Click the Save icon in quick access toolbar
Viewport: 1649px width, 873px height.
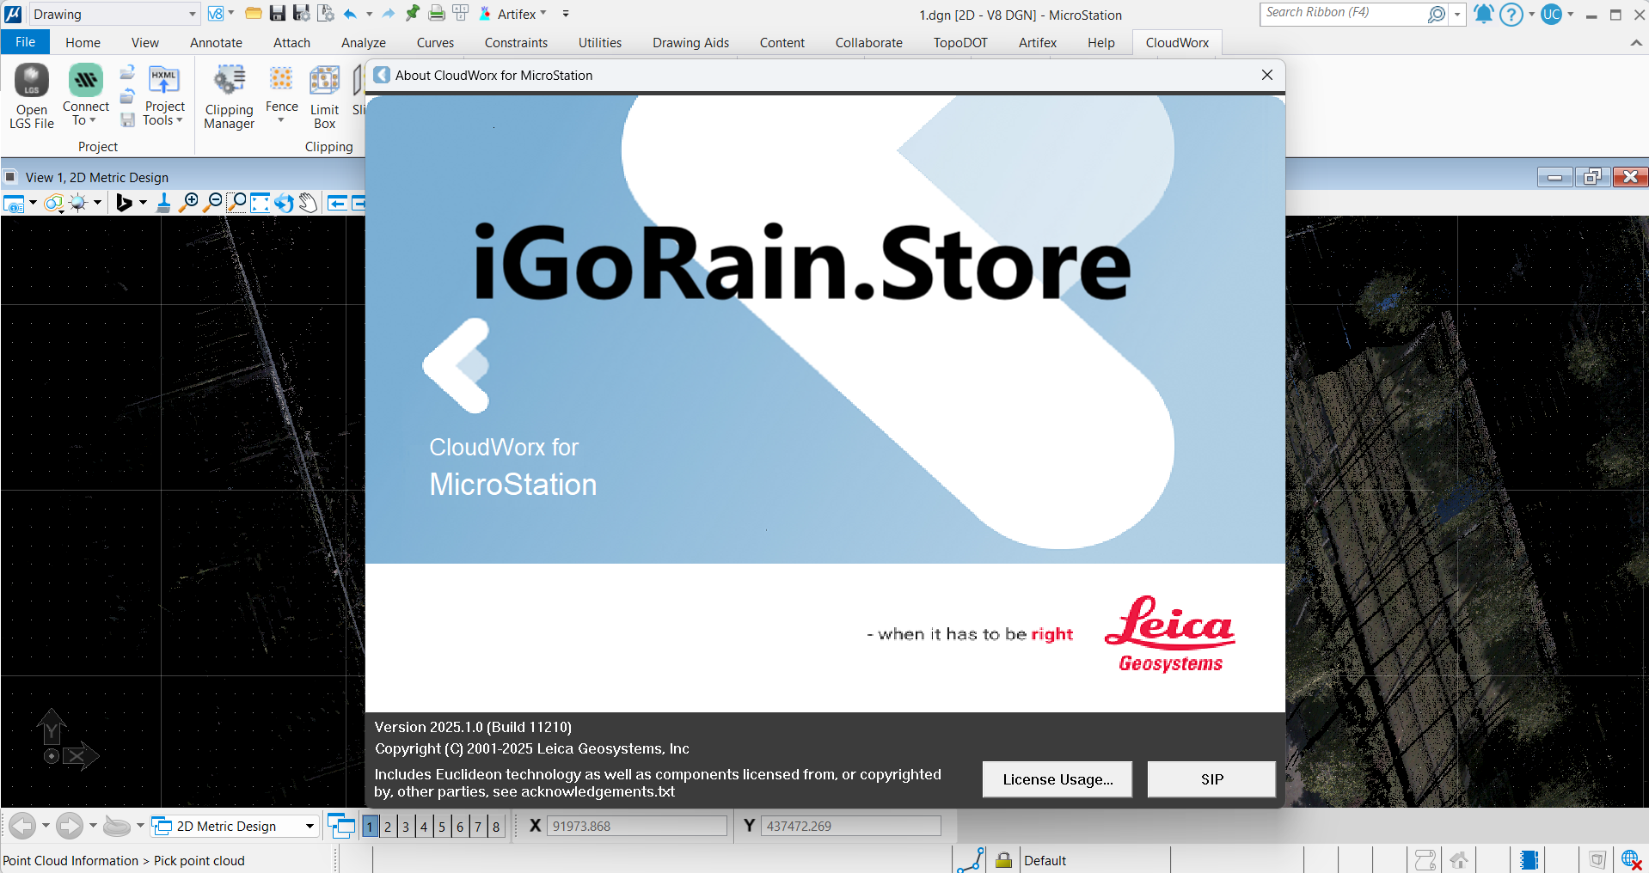click(277, 14)
